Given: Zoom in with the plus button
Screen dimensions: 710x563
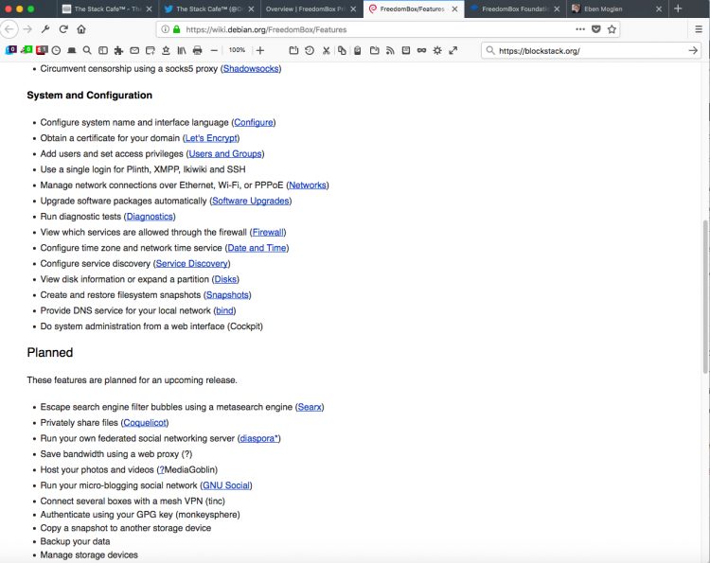Looking at the screenshot, I should (260, 50).
